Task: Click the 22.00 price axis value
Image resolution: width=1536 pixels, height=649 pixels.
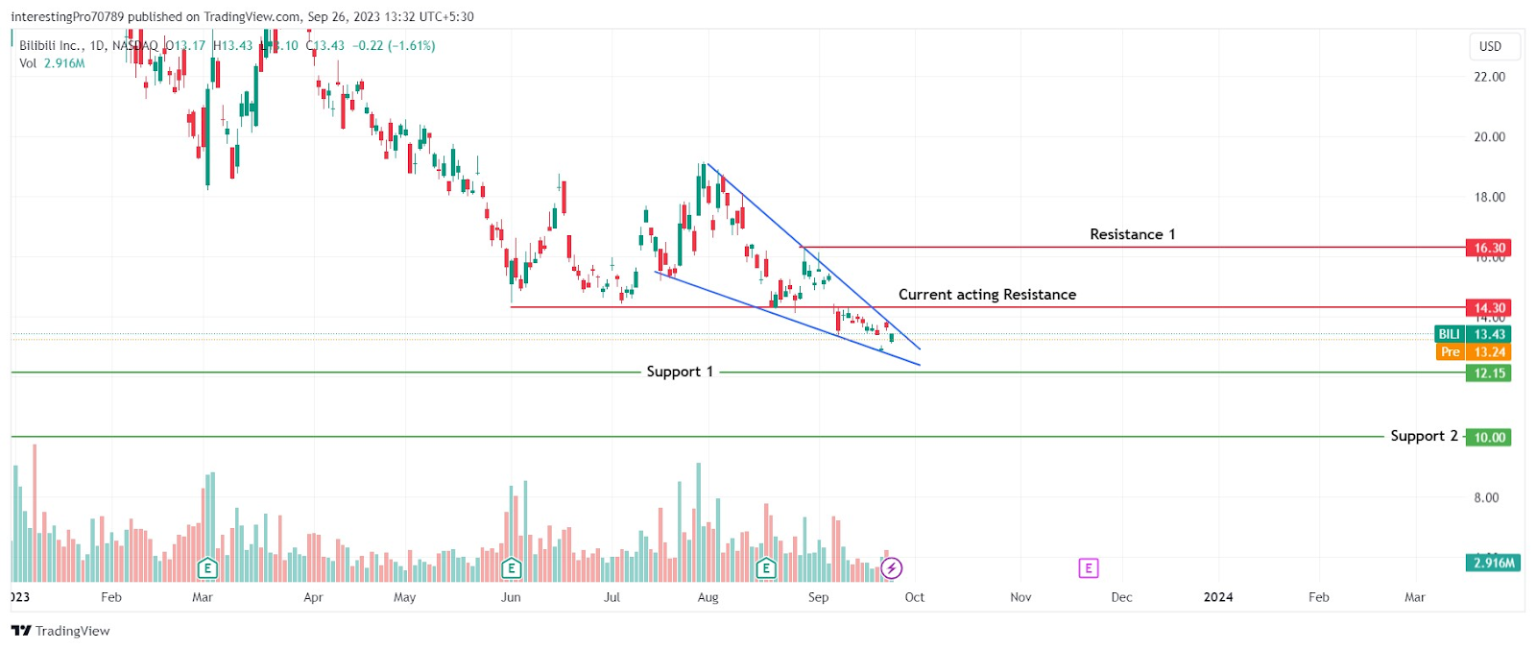Action: tap(1490, 77)
